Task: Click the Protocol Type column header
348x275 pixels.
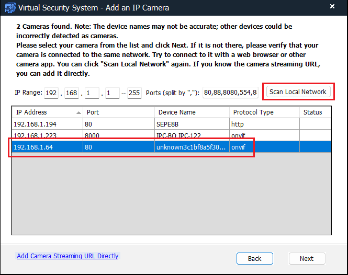Action: 264,112
